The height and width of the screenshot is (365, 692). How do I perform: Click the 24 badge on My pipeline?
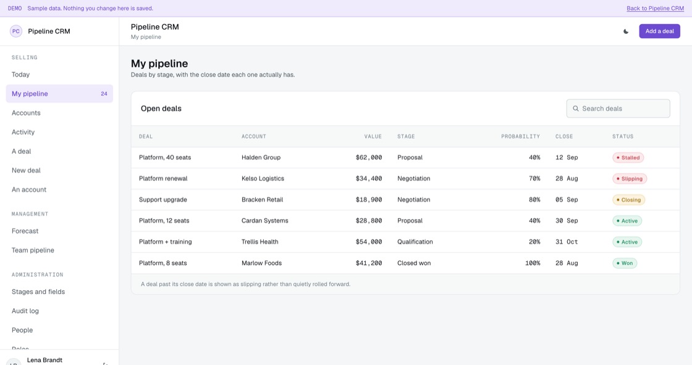pyautogui.click(x=104, y=94)
